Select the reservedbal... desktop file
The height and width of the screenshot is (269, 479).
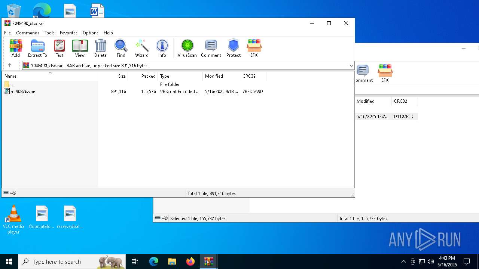click(70, 217)
